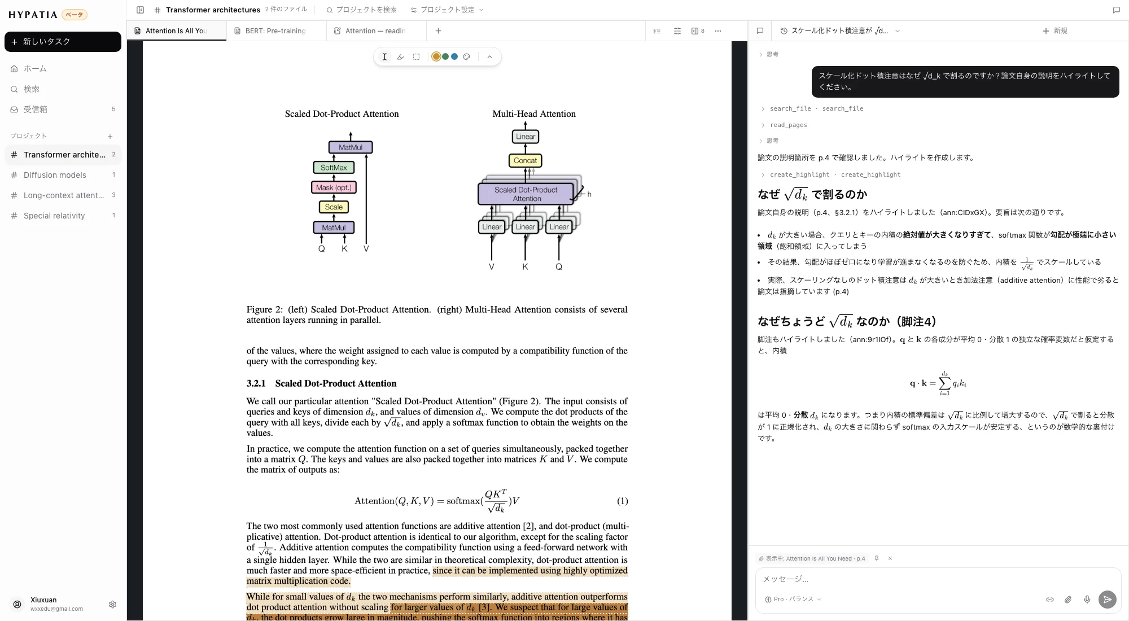Open the Long-context attent... project
The height and width of the screenshot is (621, 1129).
point(63,195)
